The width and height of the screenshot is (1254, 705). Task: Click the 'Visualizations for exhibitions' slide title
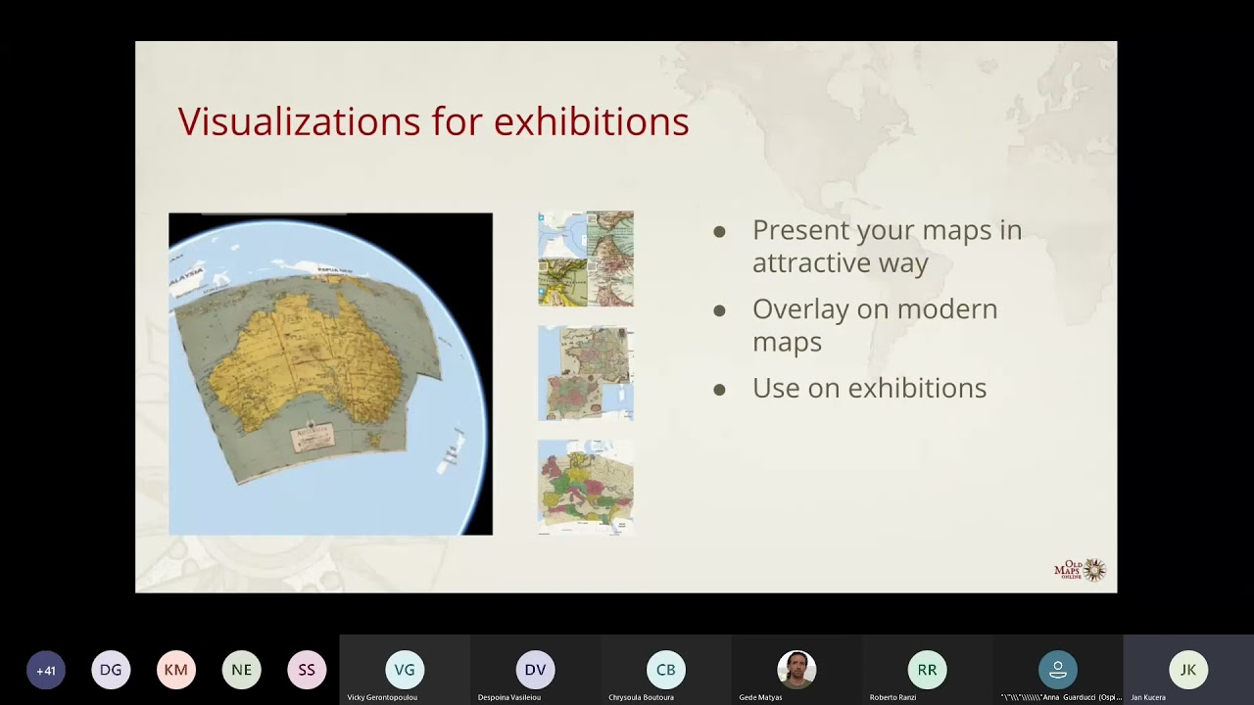[x=433, y=122]
